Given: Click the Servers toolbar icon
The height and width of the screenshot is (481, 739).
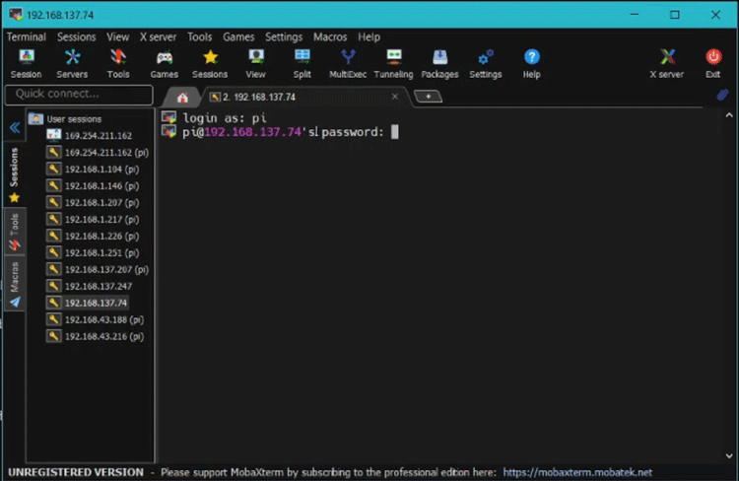Looking at the screenshot, I should (x=72, y=63).
